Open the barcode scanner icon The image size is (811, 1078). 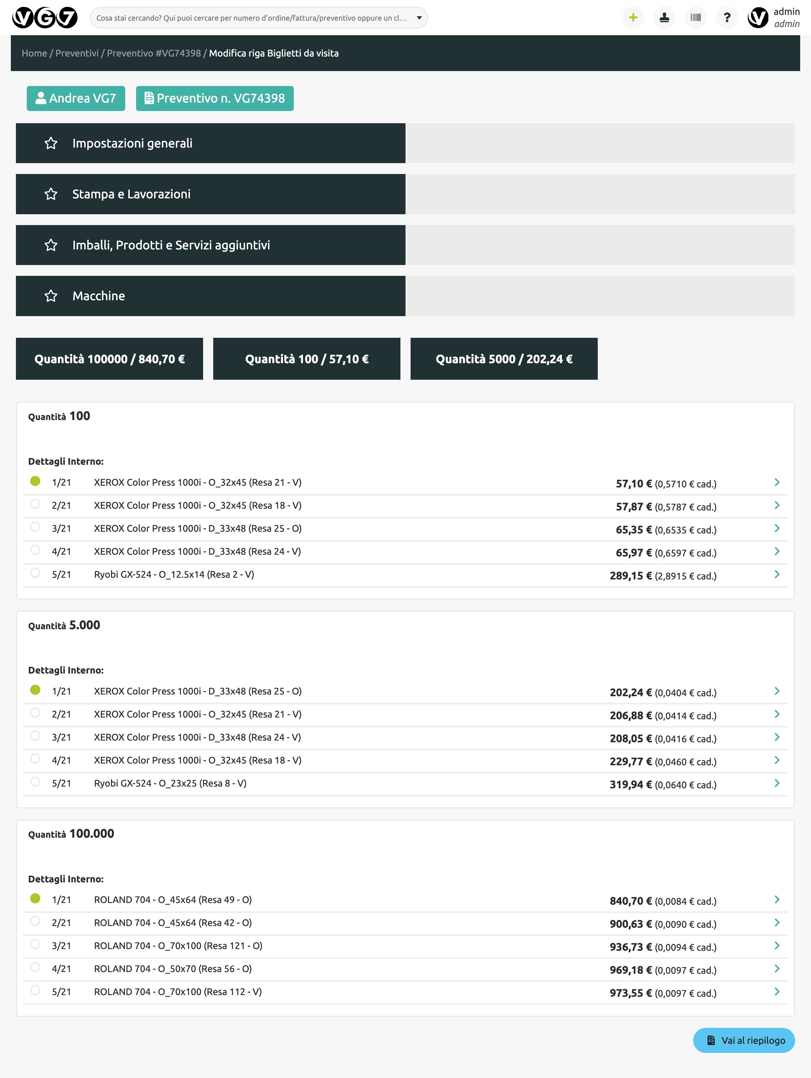pos(696,18)
